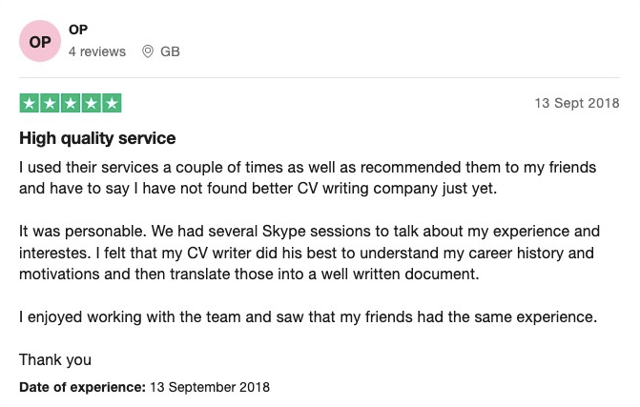Open the OP reviewer name link
The width and height of the screenshot is (640, 407).
click(x=78, y=30)
